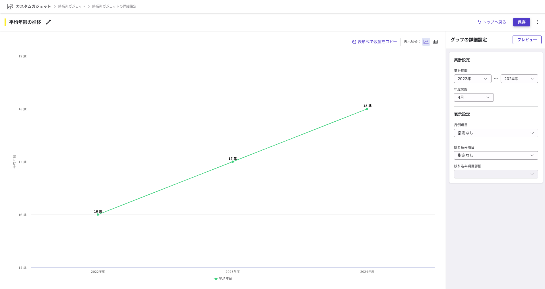The width and height of the screenshot is (545, 289).
Task: Click the copy icon beside 表形式で数値をコピー
Action: [x=354, y=42]
